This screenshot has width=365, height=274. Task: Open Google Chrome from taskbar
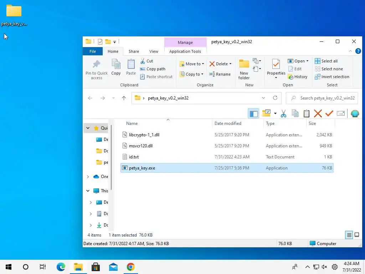[130, 267]
